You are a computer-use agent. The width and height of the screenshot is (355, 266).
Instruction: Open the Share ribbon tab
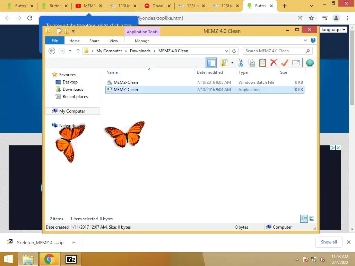[94, 41]
